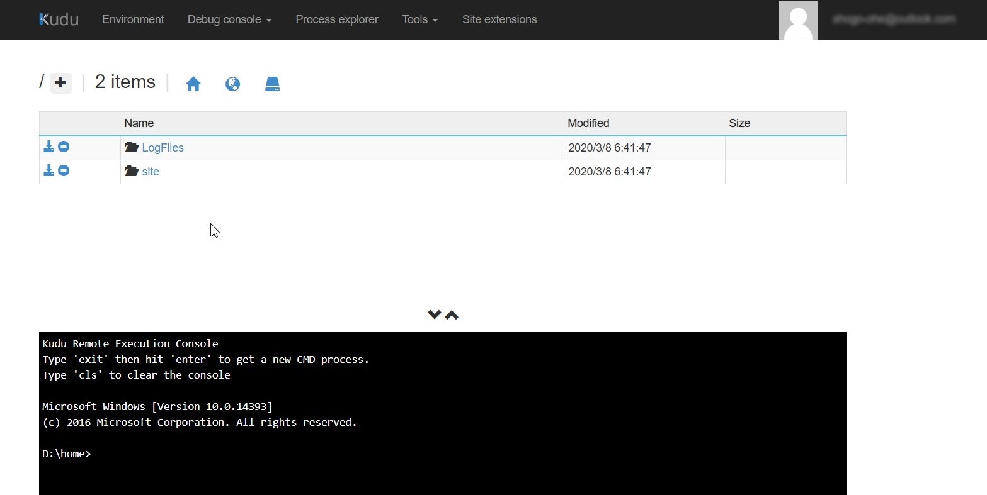Download the LogFiles folder as zip
987x495 pixels.
click(x=48, y=146)
